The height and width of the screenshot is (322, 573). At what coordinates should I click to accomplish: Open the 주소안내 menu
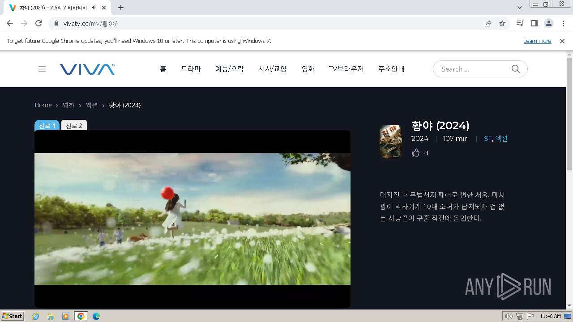click(x=391, y=69)
